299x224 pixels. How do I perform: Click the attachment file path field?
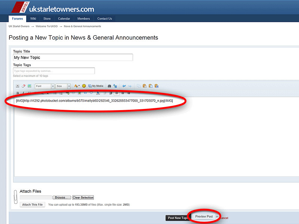pos(36,197)
